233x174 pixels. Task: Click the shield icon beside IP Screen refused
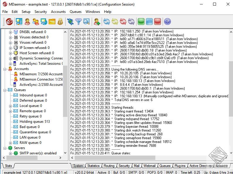click(x=16, y=48)
